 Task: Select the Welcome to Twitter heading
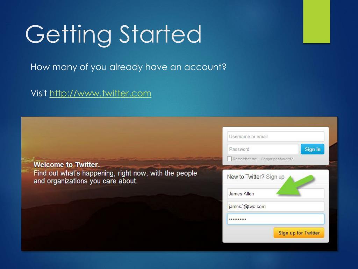tap(67, 165)
